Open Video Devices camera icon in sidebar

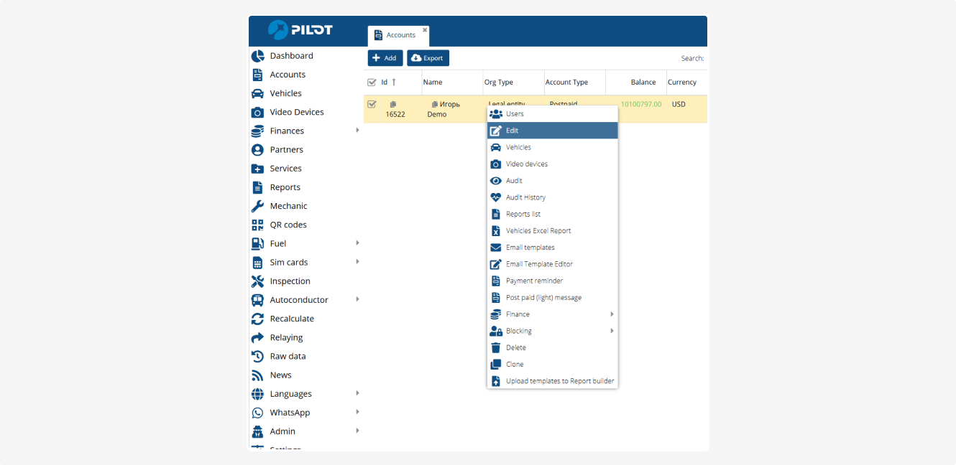tap(257, 113)
